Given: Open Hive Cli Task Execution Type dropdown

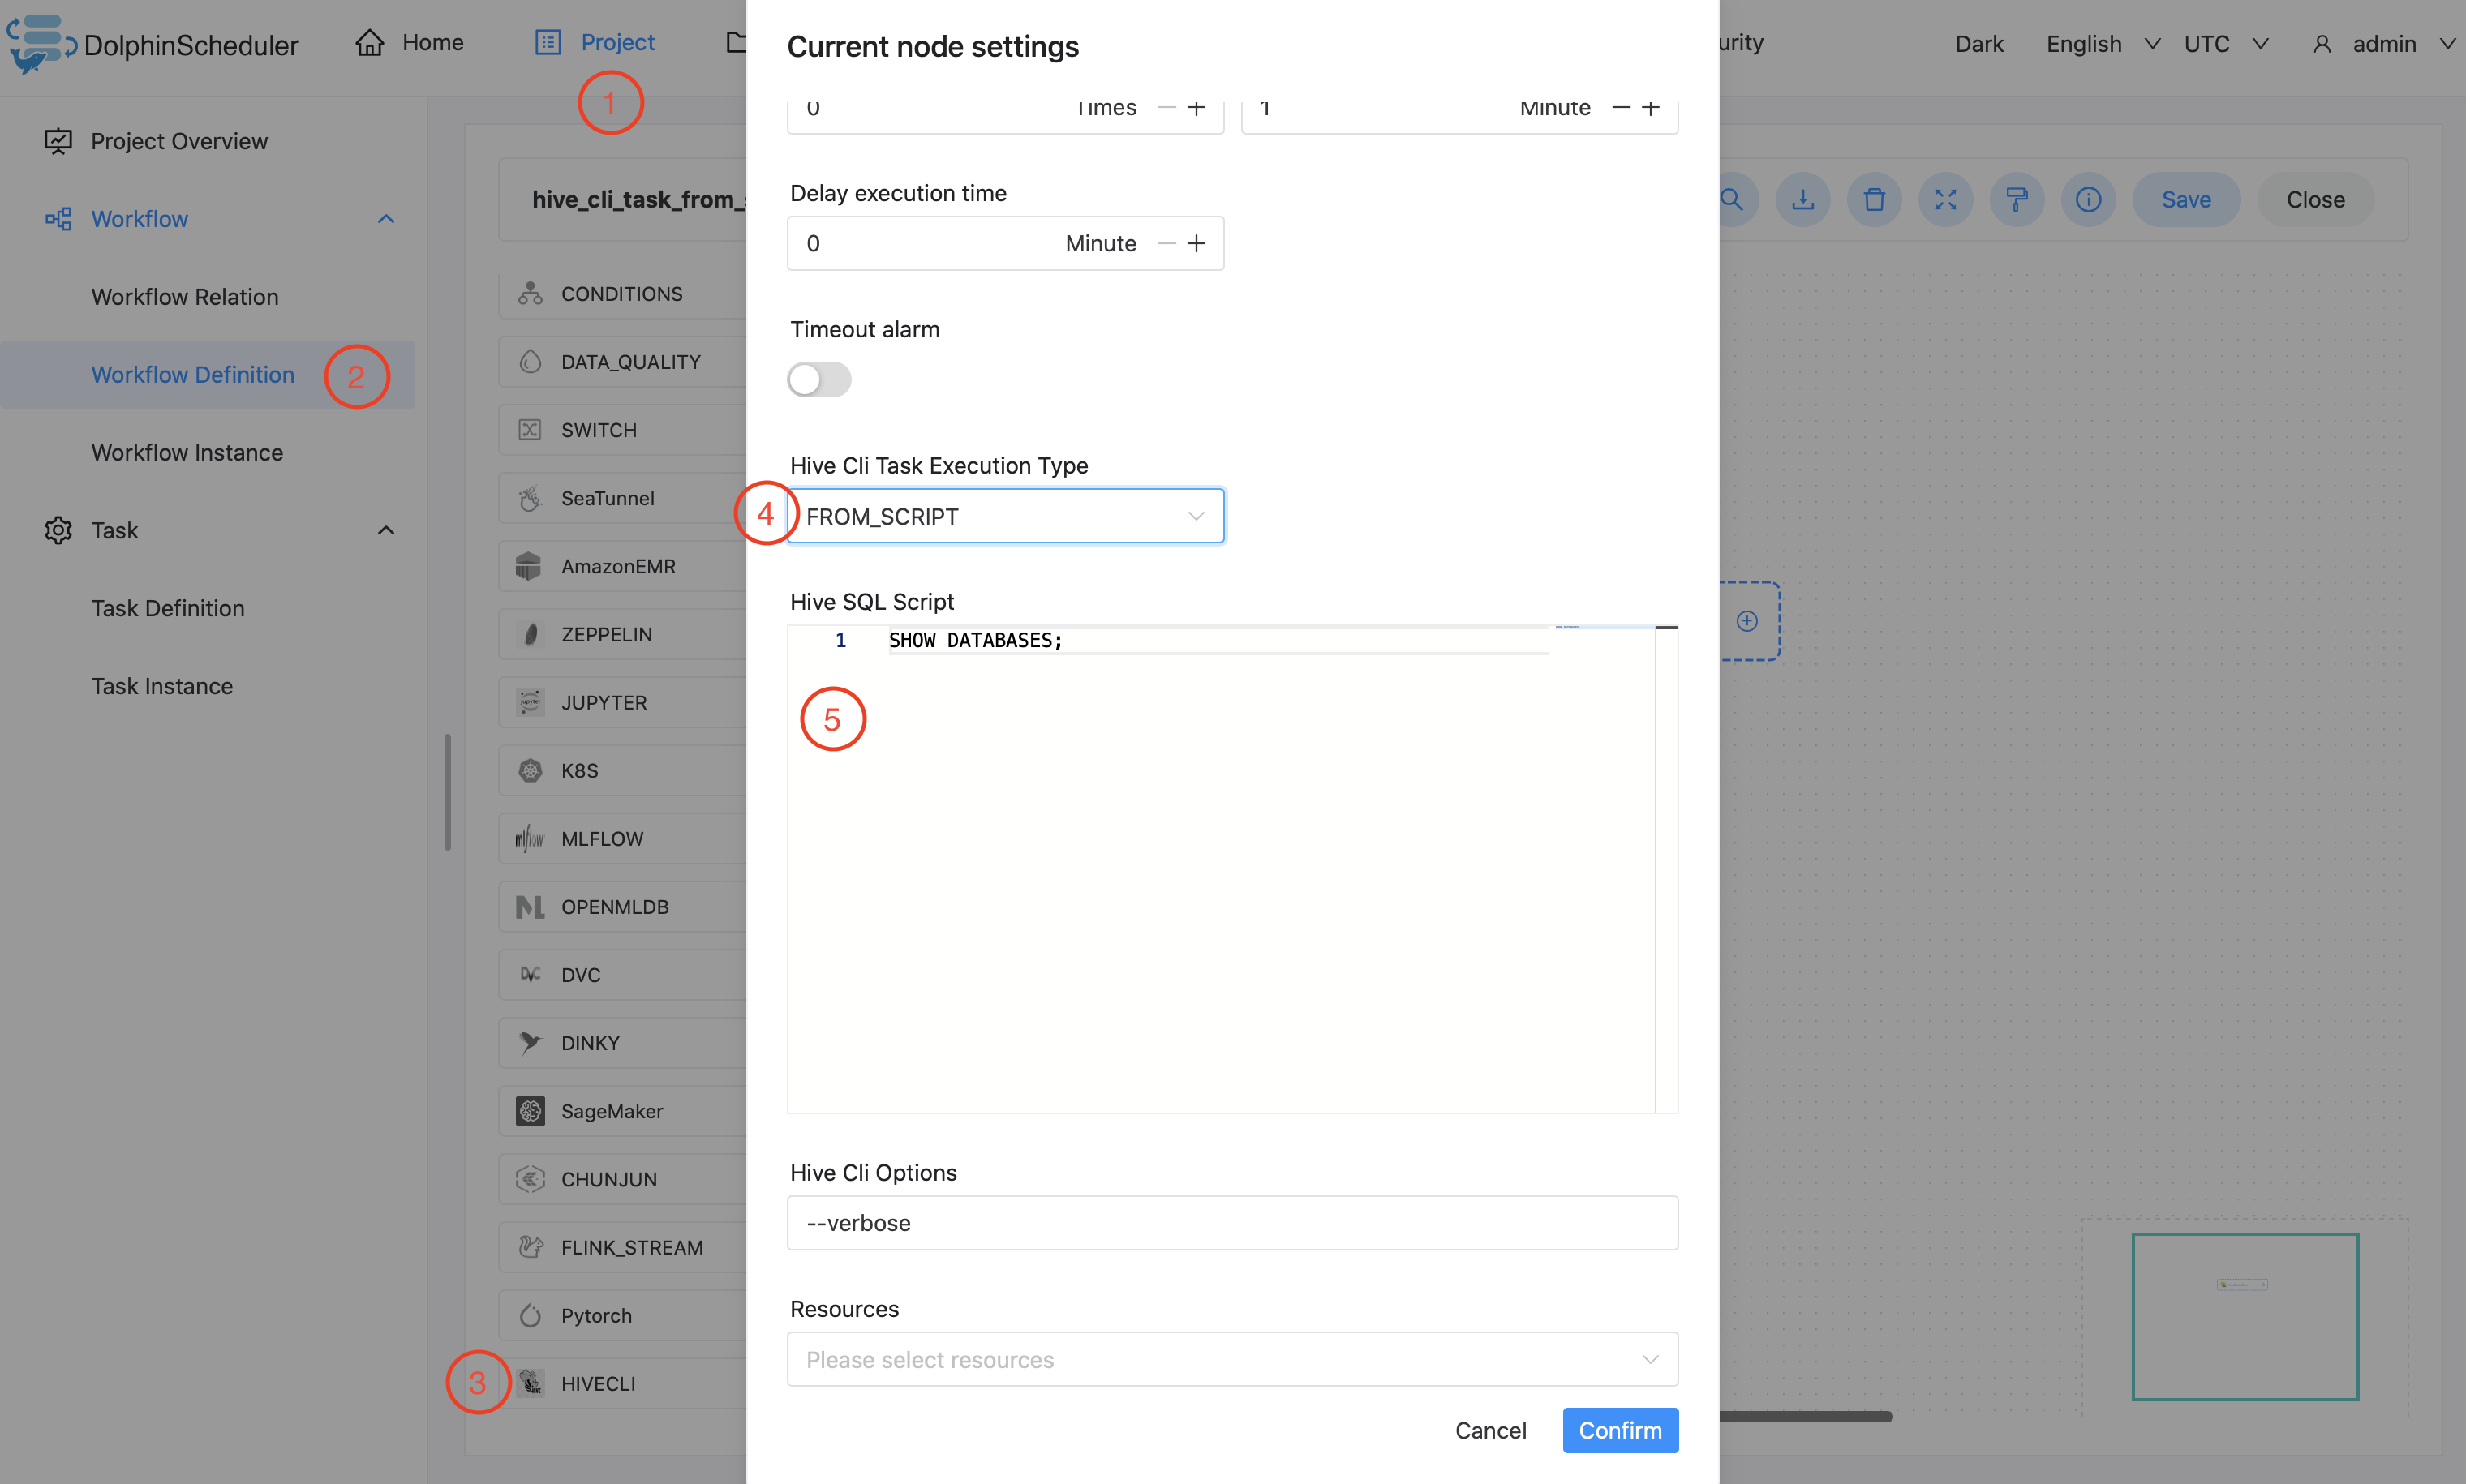Looking at the screenshot, I should click(x=1005, y=516).
